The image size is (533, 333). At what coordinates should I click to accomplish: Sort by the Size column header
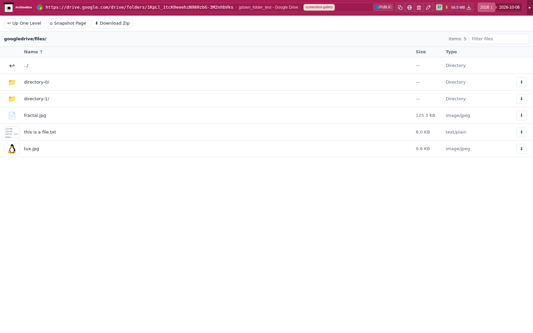coord(421,52)
